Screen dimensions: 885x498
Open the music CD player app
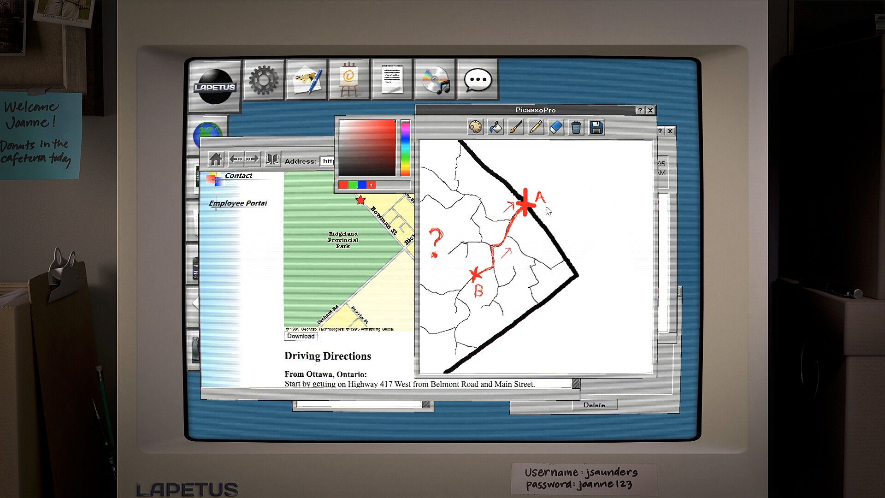(435, 80)
